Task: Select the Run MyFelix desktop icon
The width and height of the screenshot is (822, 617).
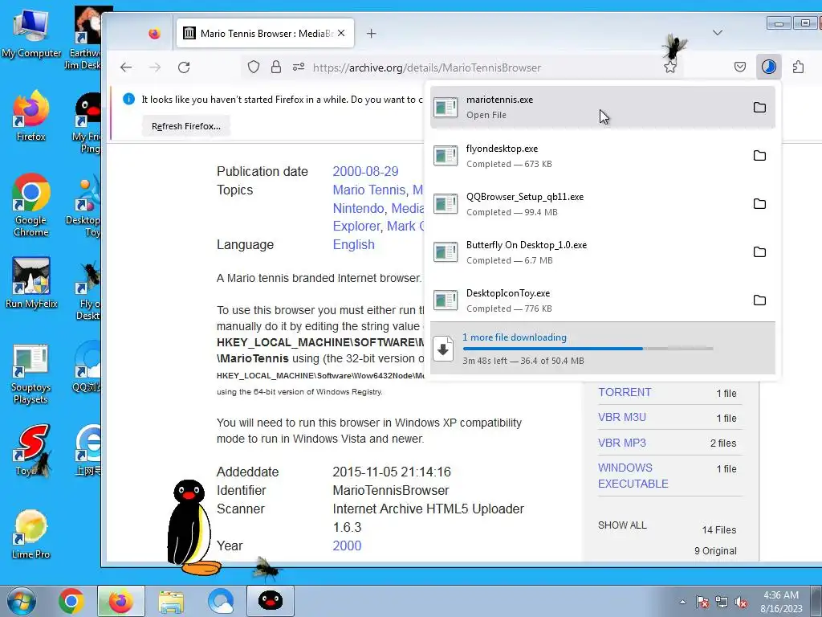Action: [31, 284]
